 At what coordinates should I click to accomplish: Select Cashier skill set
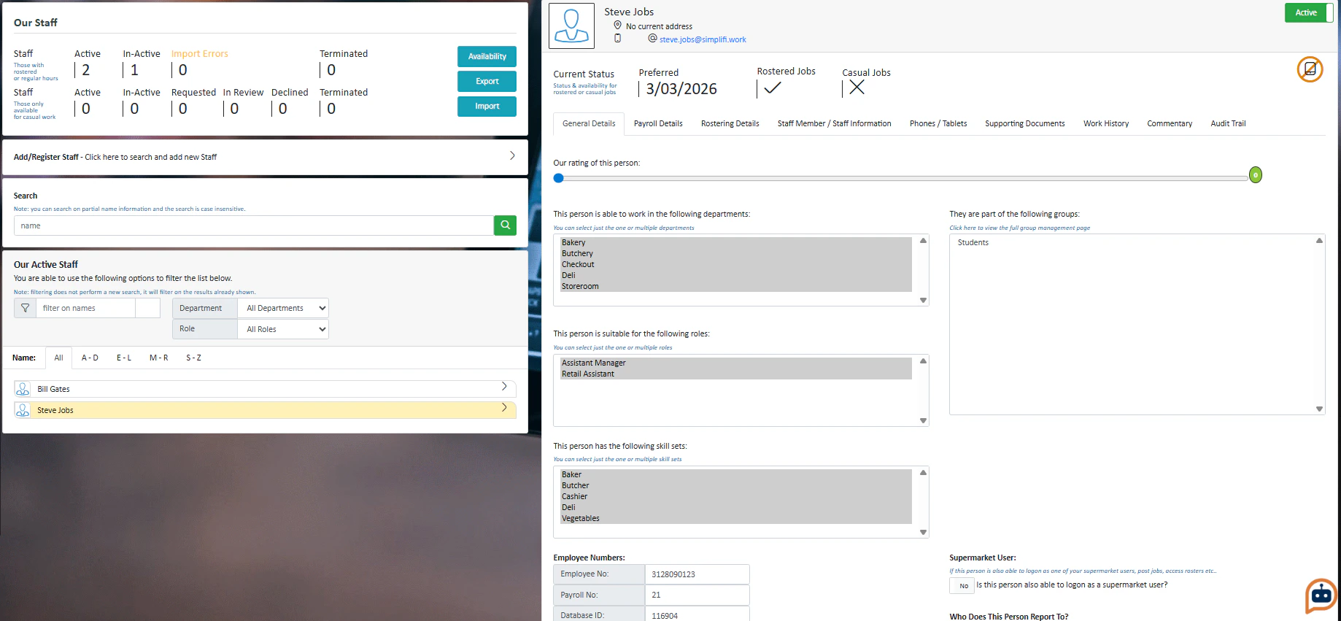pos(736,496)
